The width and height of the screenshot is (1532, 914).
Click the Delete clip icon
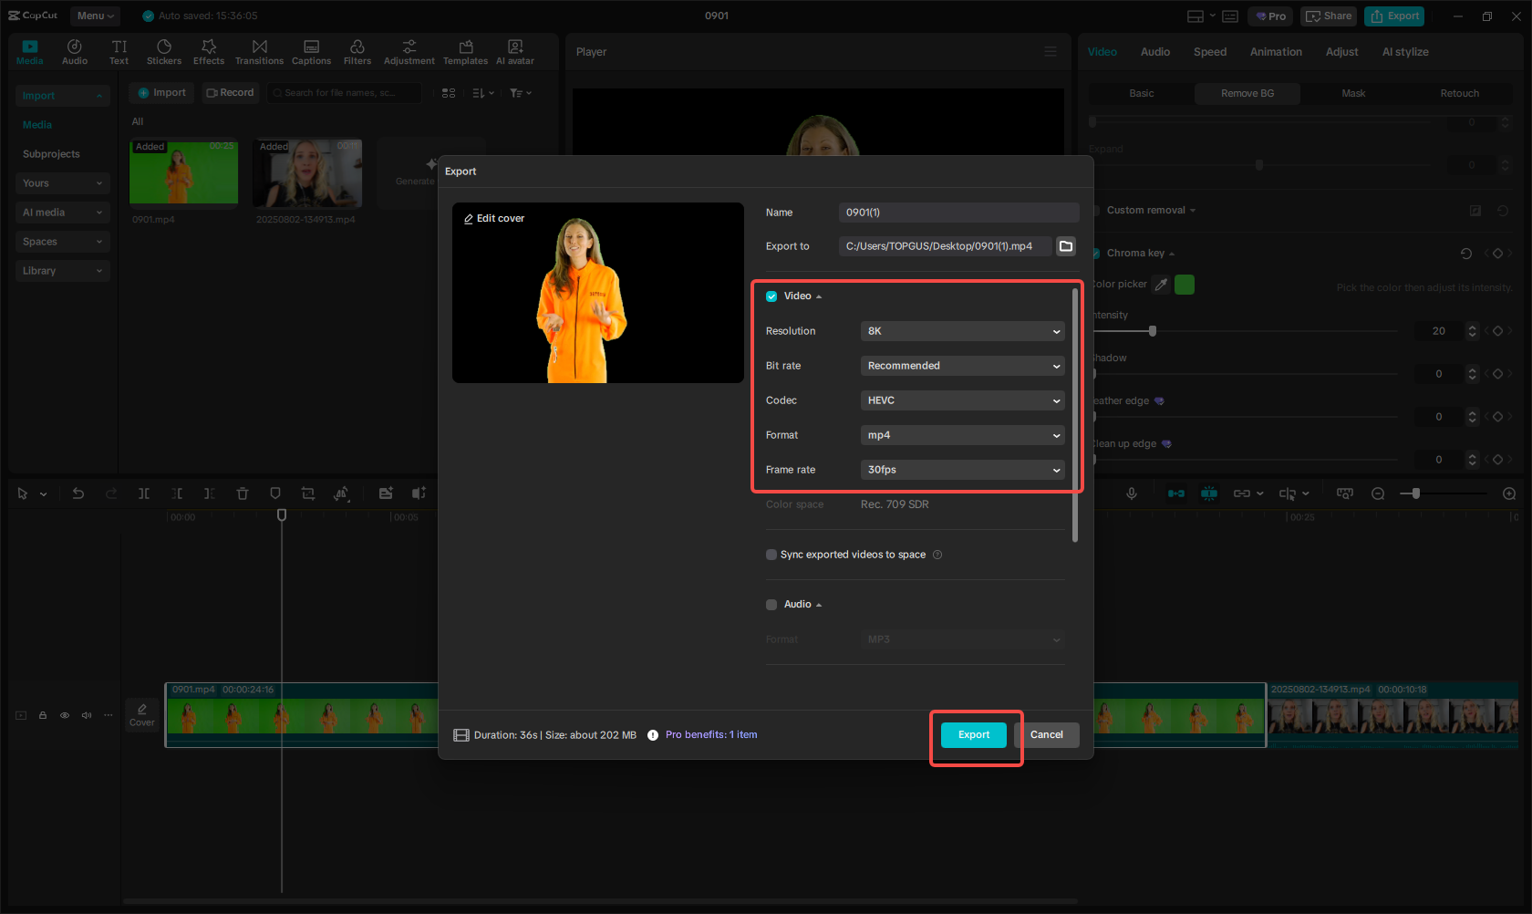[243, 493]
